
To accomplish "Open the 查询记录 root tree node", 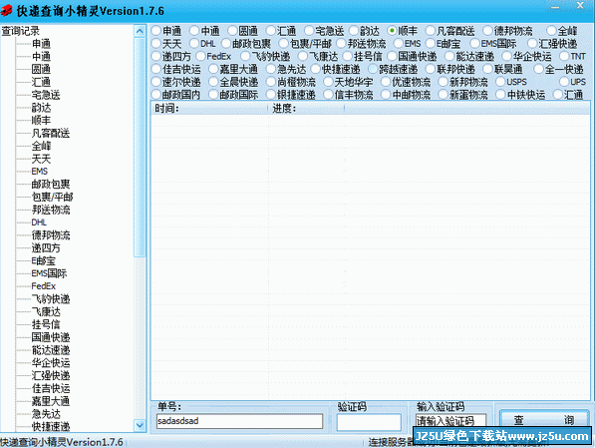I will coord(21,31).
